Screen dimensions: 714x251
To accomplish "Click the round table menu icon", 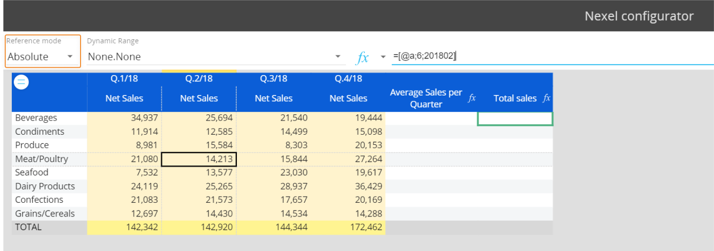I will pos(22,82).
